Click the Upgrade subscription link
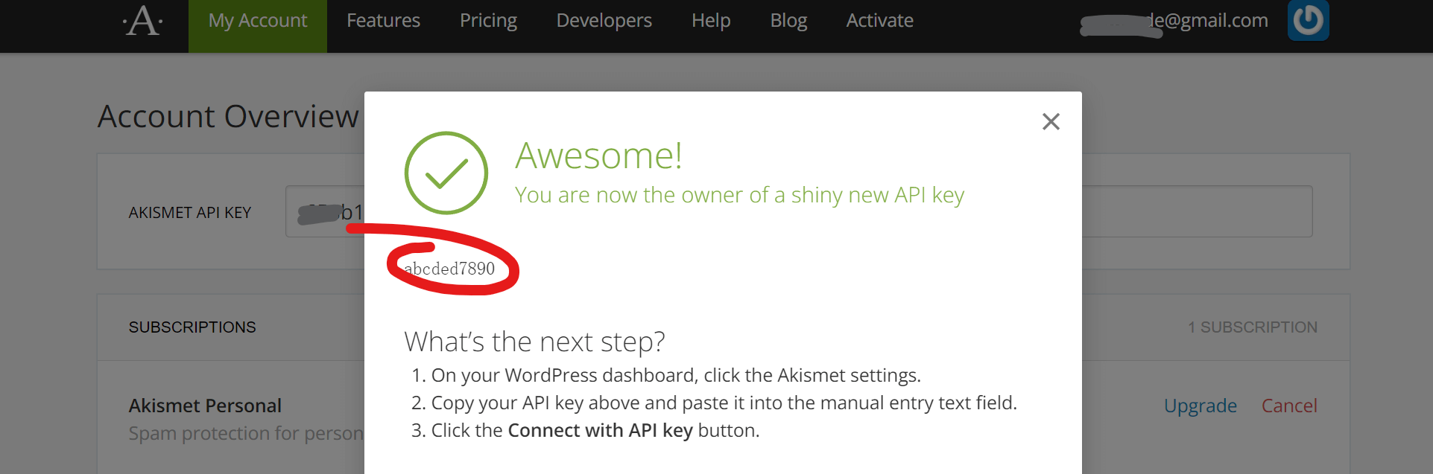 [1200, 406]
